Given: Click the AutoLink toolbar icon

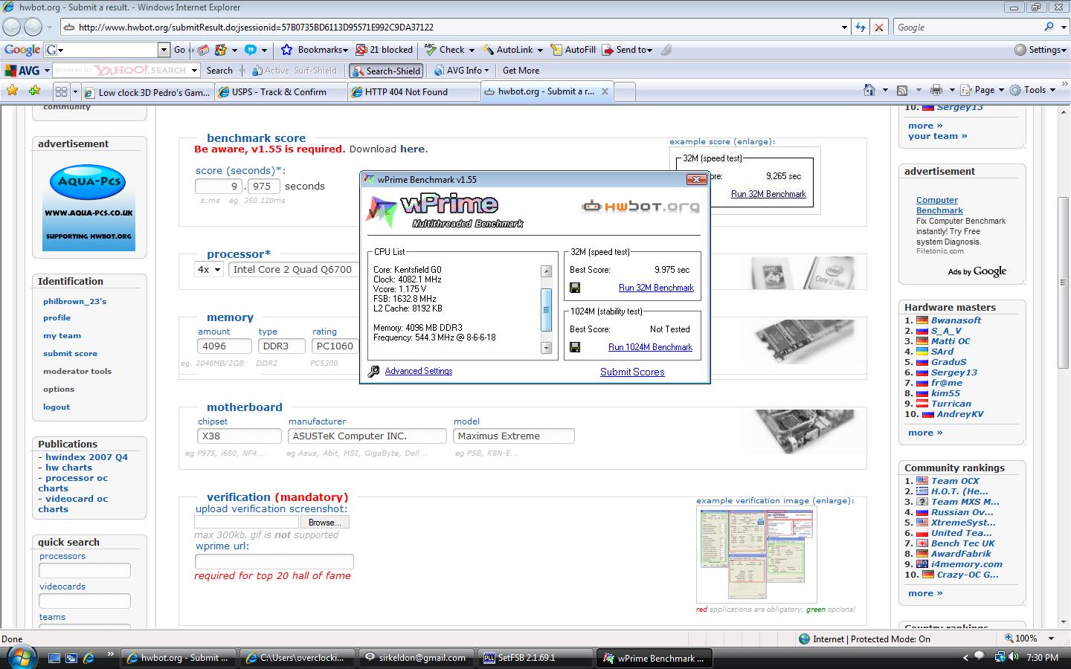Looking at the screenshot, I should tap(488, 50).
